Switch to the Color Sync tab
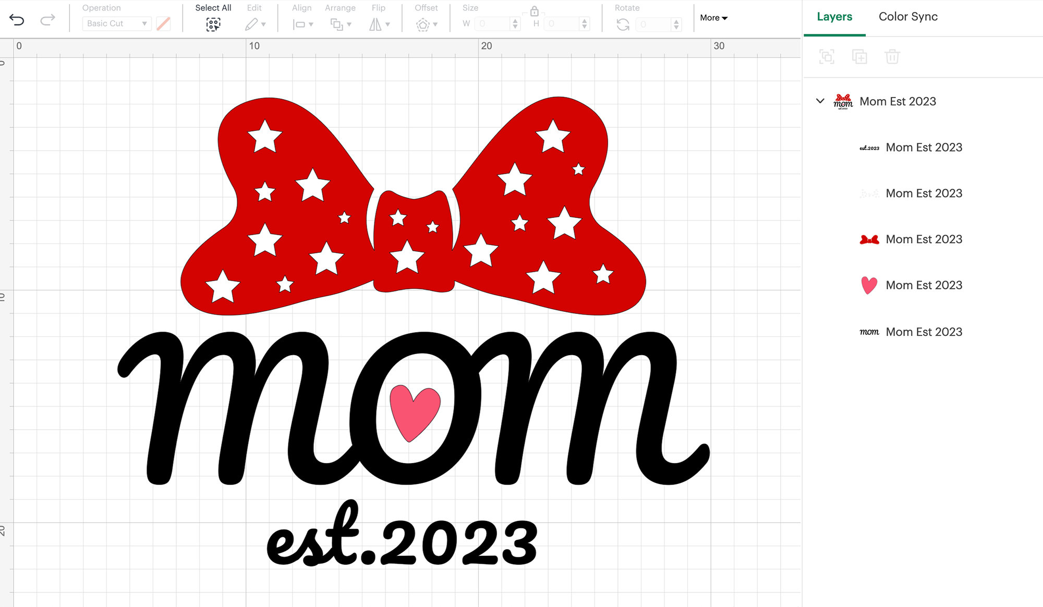The image size is (1043, 607). click(907, 16)
